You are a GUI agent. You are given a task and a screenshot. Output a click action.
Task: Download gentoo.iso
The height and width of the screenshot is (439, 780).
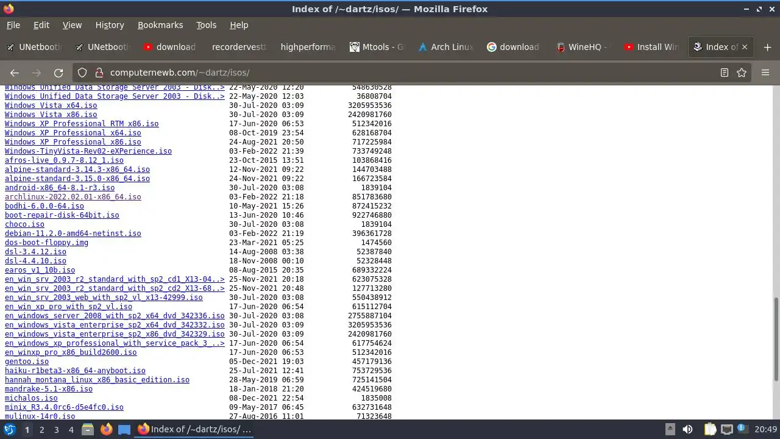tap(27, 362)
